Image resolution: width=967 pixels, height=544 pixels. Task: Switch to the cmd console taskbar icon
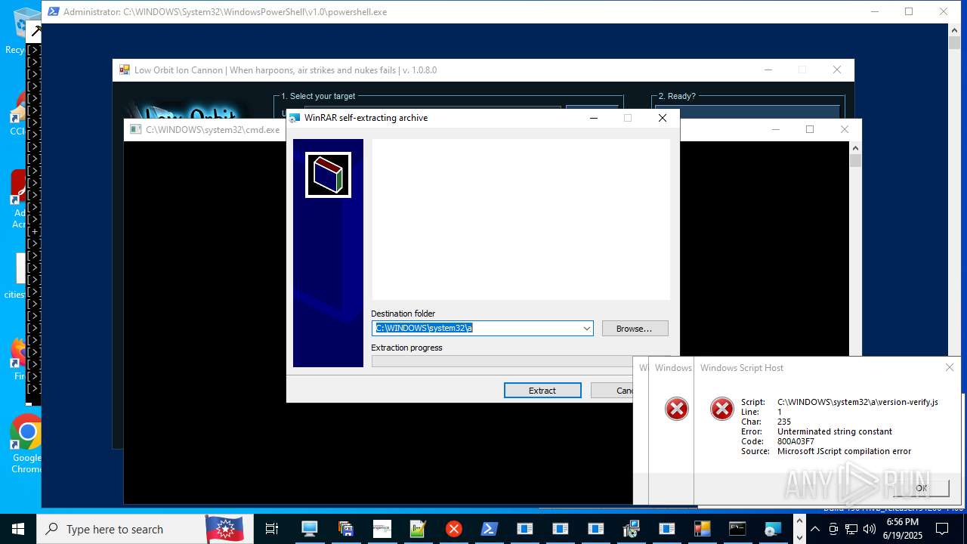[737, 529]
